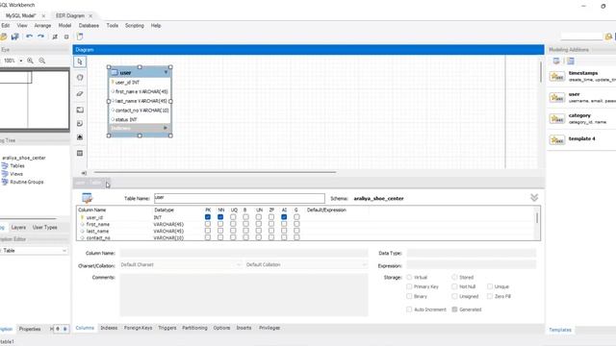Viewport: 616px width, 346px height.
Task: Open model file via folder icon
Action: 3,37
